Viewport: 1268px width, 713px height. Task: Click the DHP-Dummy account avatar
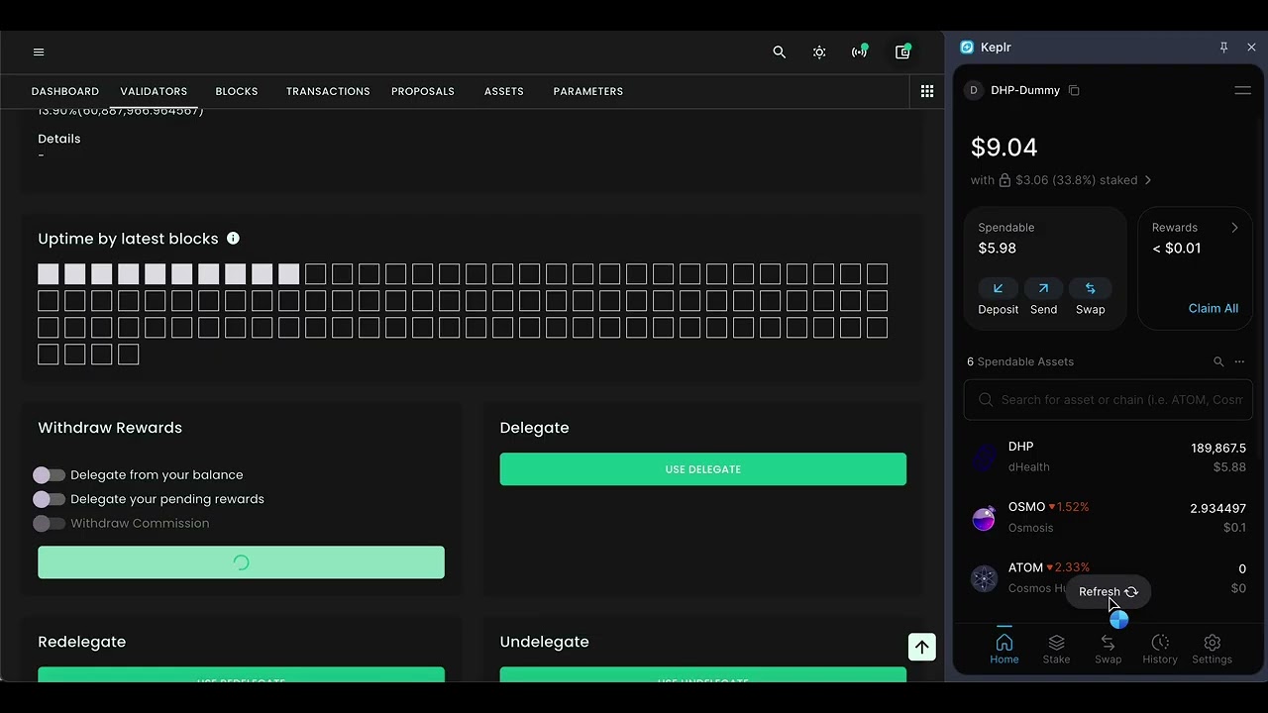click(x=973, y=90)
